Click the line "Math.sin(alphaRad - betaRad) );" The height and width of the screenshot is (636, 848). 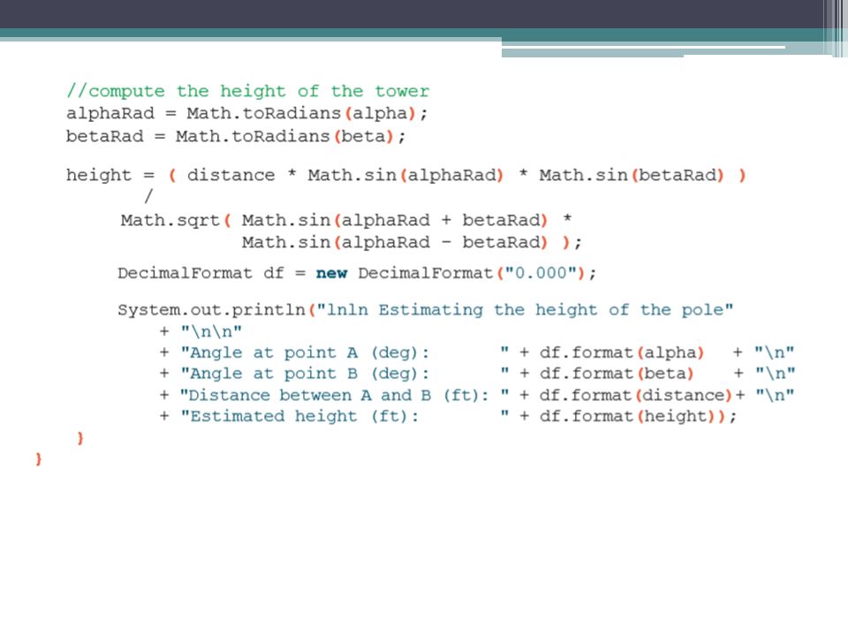412,242
